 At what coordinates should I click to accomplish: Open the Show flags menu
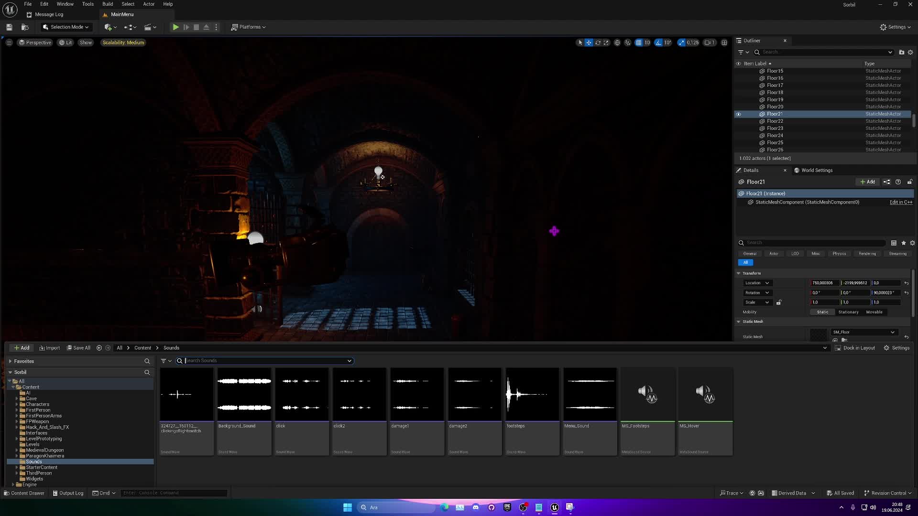[x=86, y=43]
